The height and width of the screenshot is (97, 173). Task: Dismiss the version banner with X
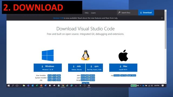pos(162,18)
